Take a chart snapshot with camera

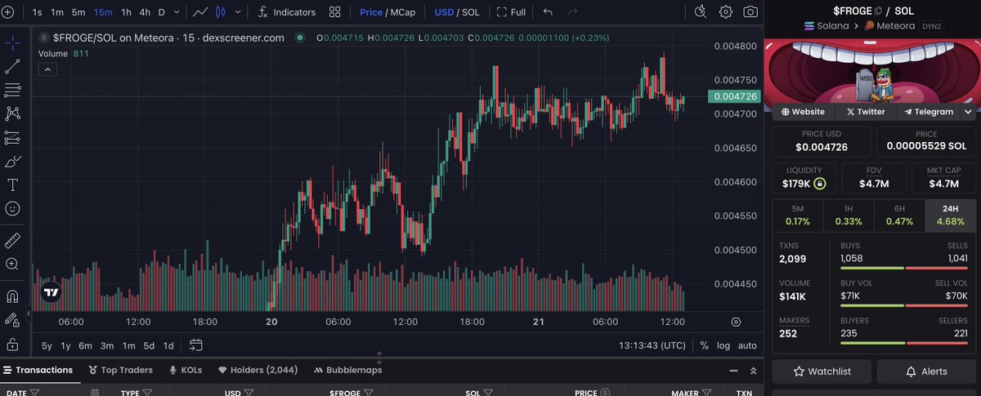[x=750, y=12]
